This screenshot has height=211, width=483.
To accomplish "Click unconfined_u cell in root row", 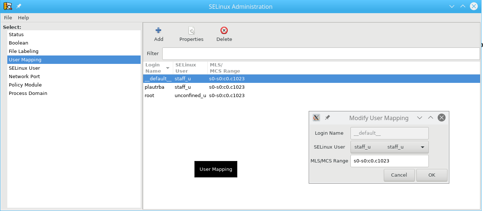I will 190,95.
